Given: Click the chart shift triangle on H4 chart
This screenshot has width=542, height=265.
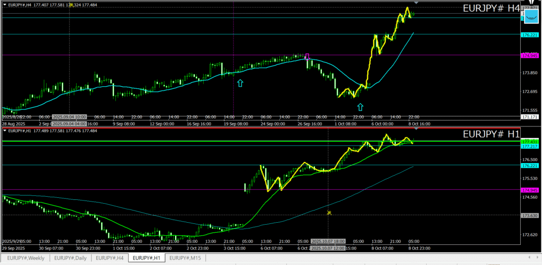Looking at the screenshot, I should tap(417, 3).
